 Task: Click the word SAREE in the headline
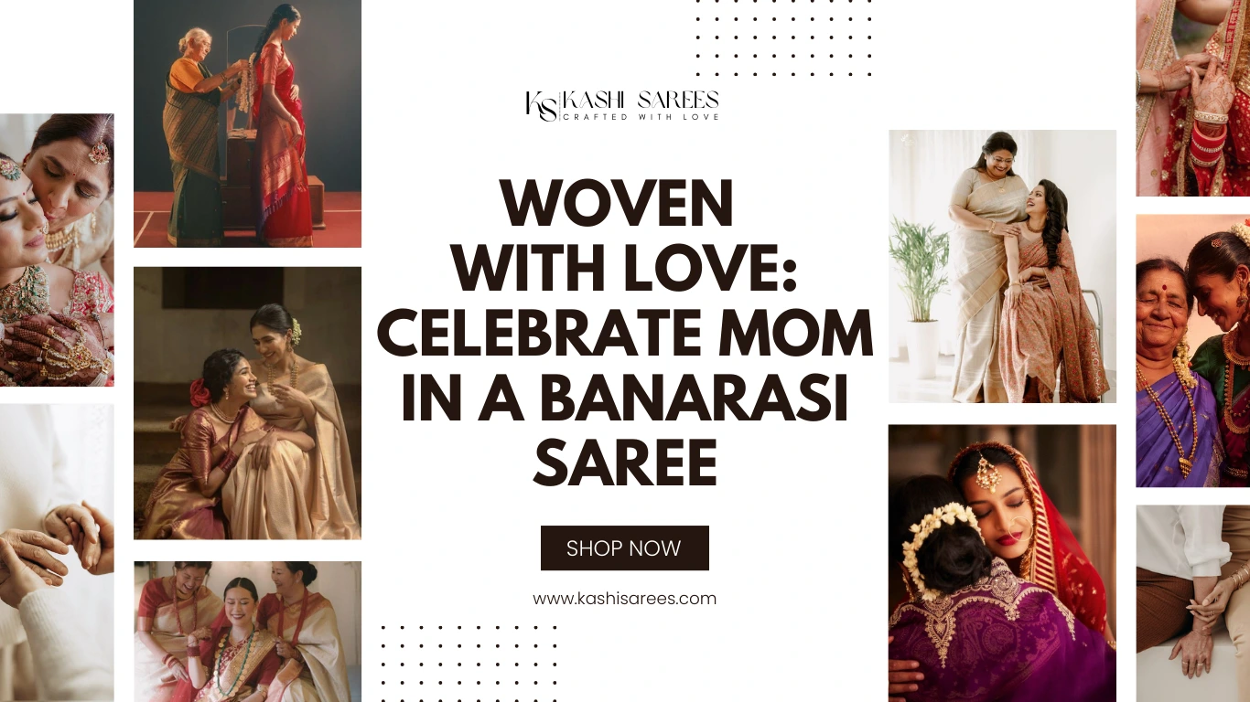(x=625, y=463)
